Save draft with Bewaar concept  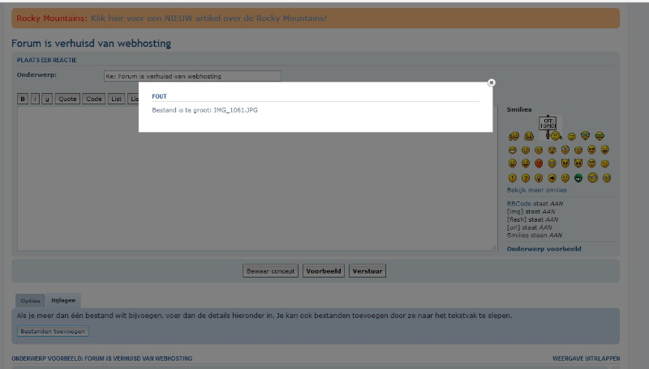click(x=271, y=271)
